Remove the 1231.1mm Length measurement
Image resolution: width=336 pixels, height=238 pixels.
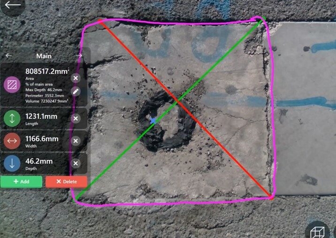tap(76, 118)
